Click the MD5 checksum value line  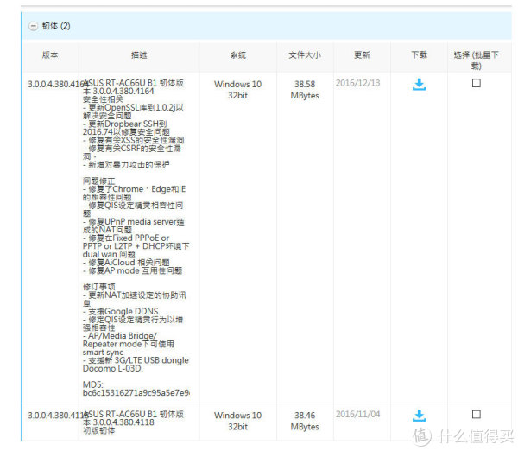(136, 393)
